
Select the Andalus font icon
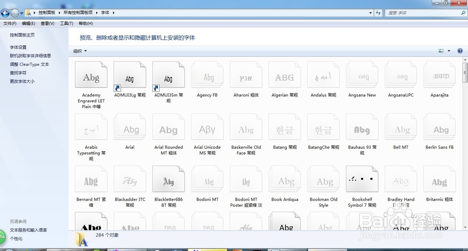[x=323, y=75]
